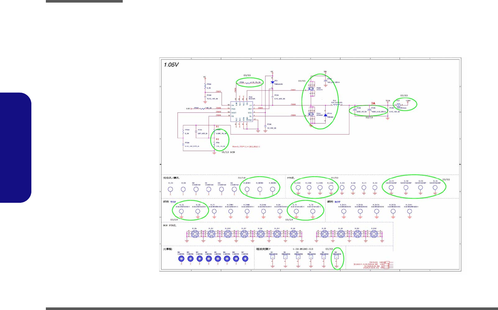
Task: Select the M7 C-MARK optical point
Action: (x=245, y=259)
